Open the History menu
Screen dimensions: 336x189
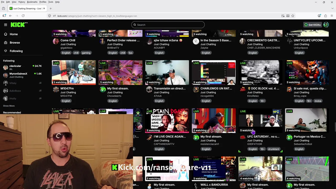pos(22,2)
